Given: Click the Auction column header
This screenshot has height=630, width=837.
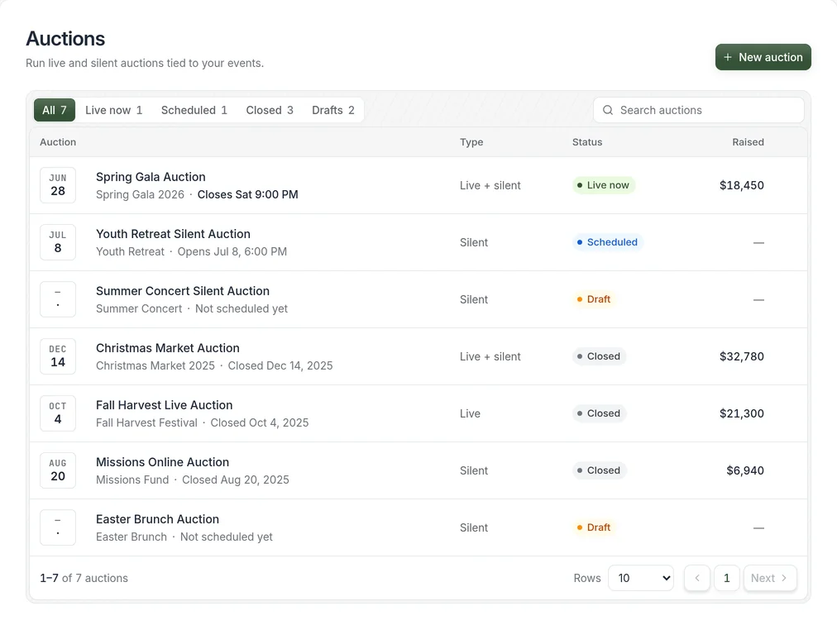Looking at the screenshot, I should (x=58, y=142).
